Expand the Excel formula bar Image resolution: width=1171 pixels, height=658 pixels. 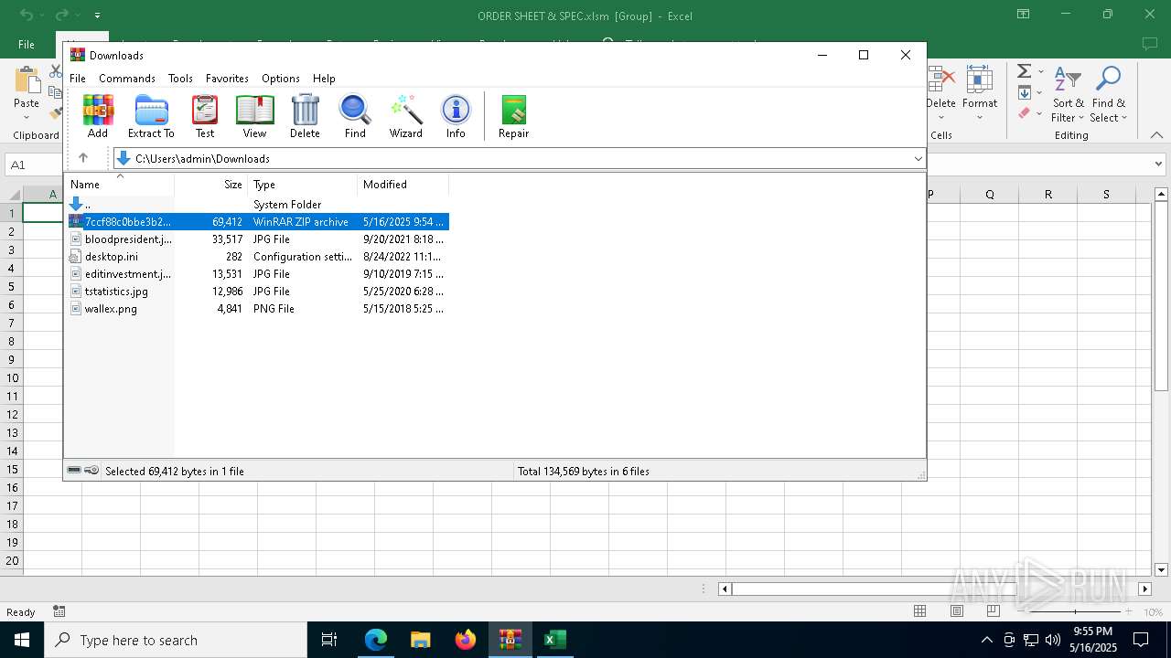1158,165
